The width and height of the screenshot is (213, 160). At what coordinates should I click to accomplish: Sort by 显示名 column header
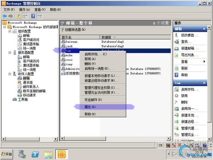(80, 37)
